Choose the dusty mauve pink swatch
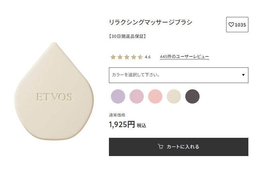The height and width of the screenshot is (170, 259). [136, 97]
